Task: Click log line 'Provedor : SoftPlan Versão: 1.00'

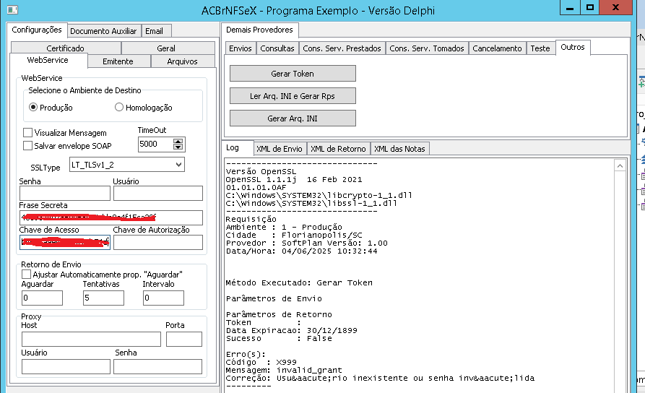Action: [306, 243]
